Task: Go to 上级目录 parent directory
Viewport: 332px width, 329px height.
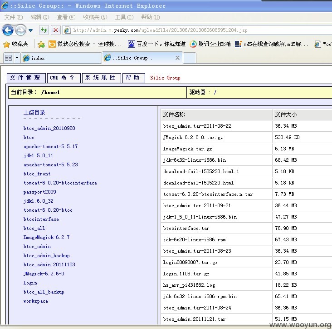Action: [x=34, y=112]
